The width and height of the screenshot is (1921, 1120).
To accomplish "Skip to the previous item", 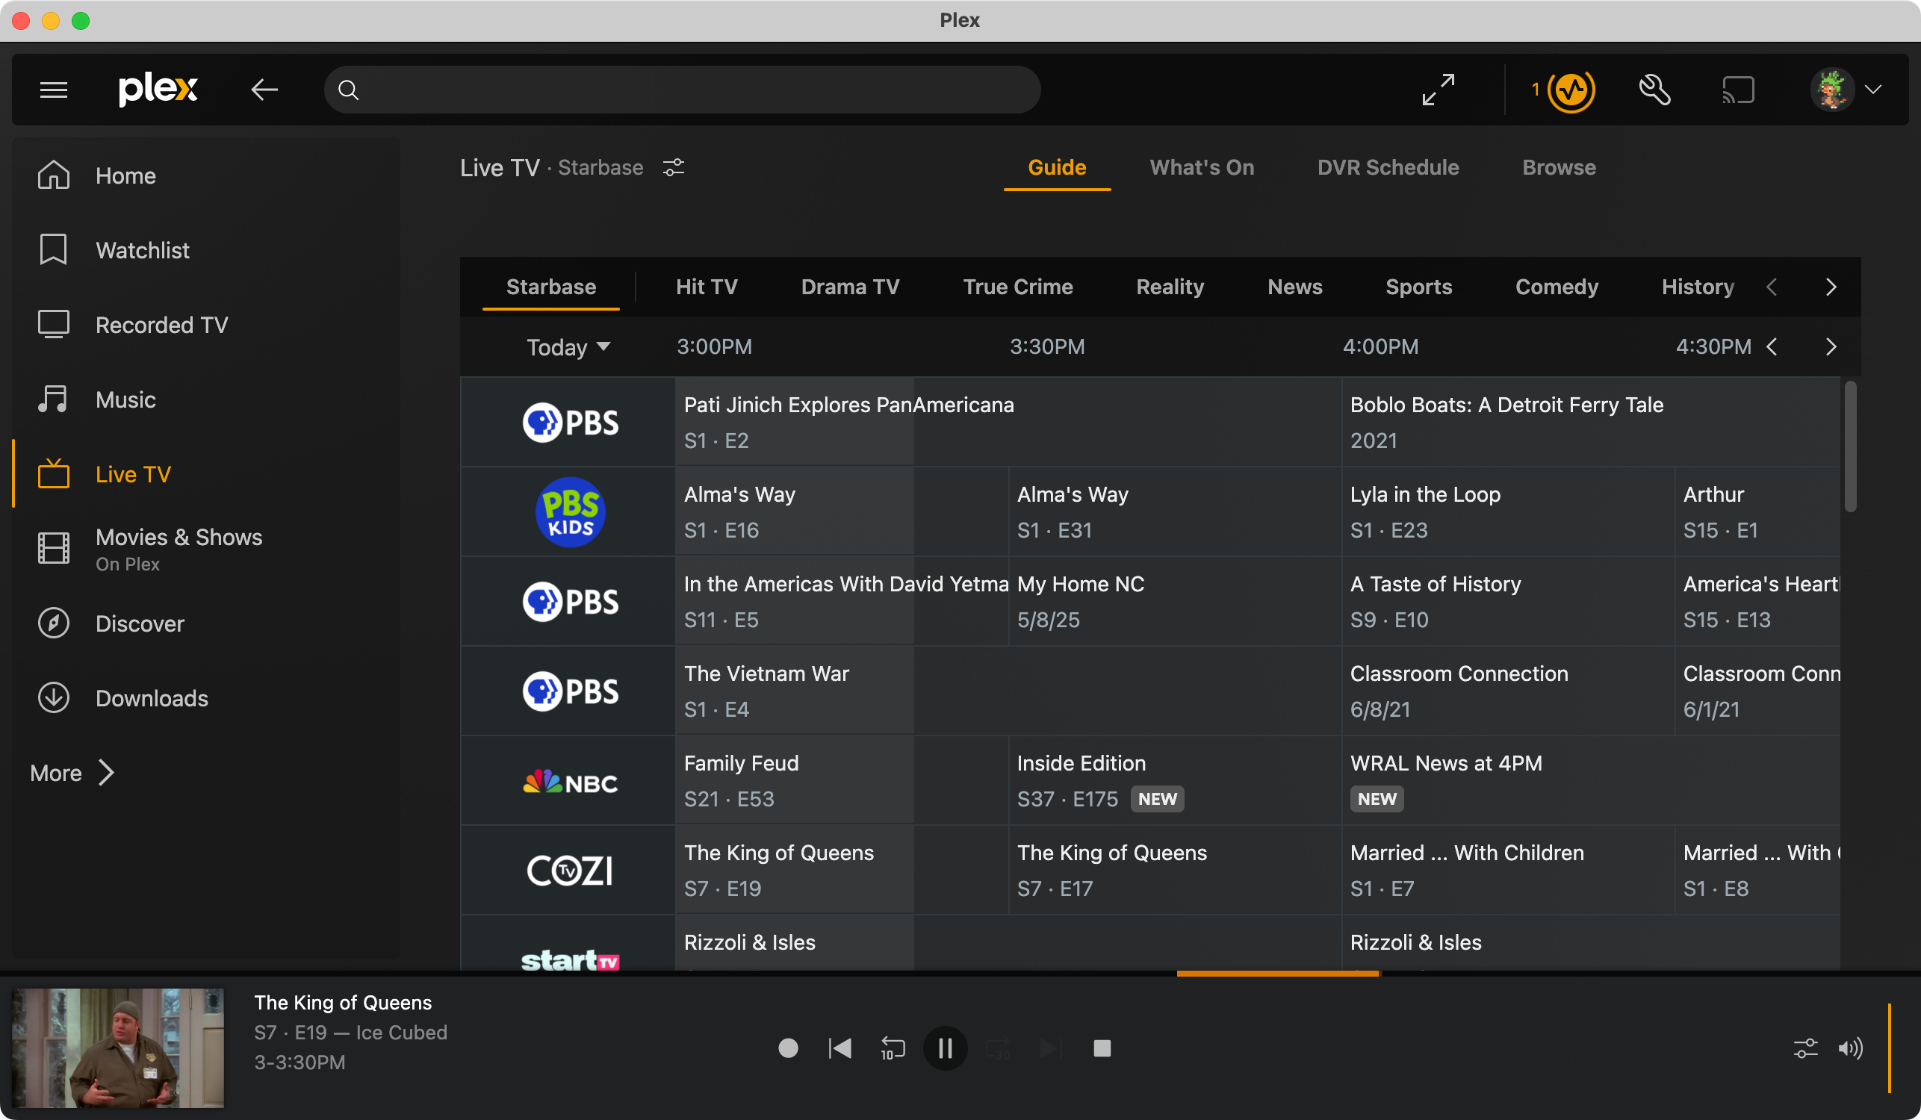I will pyautogui.click(x=840, y=1049).
